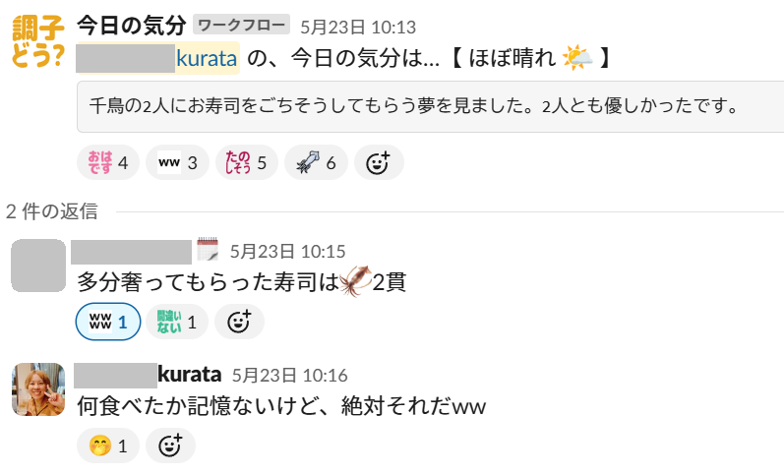Image resolution: width=784 pixels, height=475 pixels.
Task: Click the ワークフロー badge label
Action: 241,25
